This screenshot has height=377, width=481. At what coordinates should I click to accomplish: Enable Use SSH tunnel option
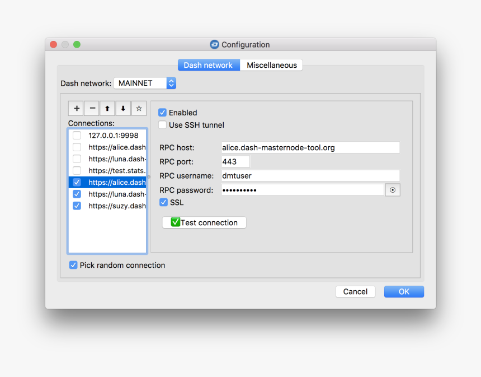click(x=162, y=125)
